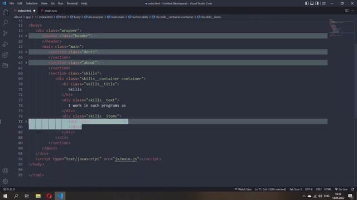This screenshot has height=200, width=357.
Task: Click errors and warnings count in status bar
Action: (x=9, y=189)
